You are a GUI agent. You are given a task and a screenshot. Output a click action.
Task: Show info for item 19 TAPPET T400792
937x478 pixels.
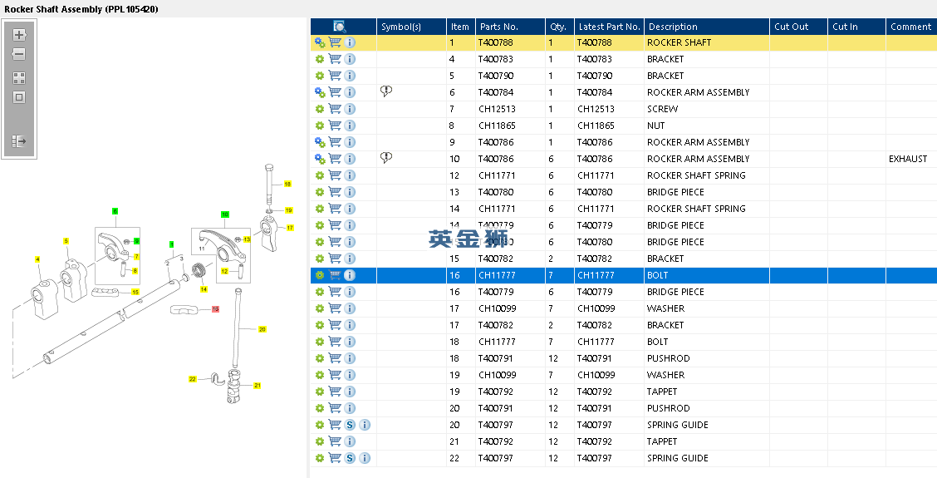[x=351, y=392]
